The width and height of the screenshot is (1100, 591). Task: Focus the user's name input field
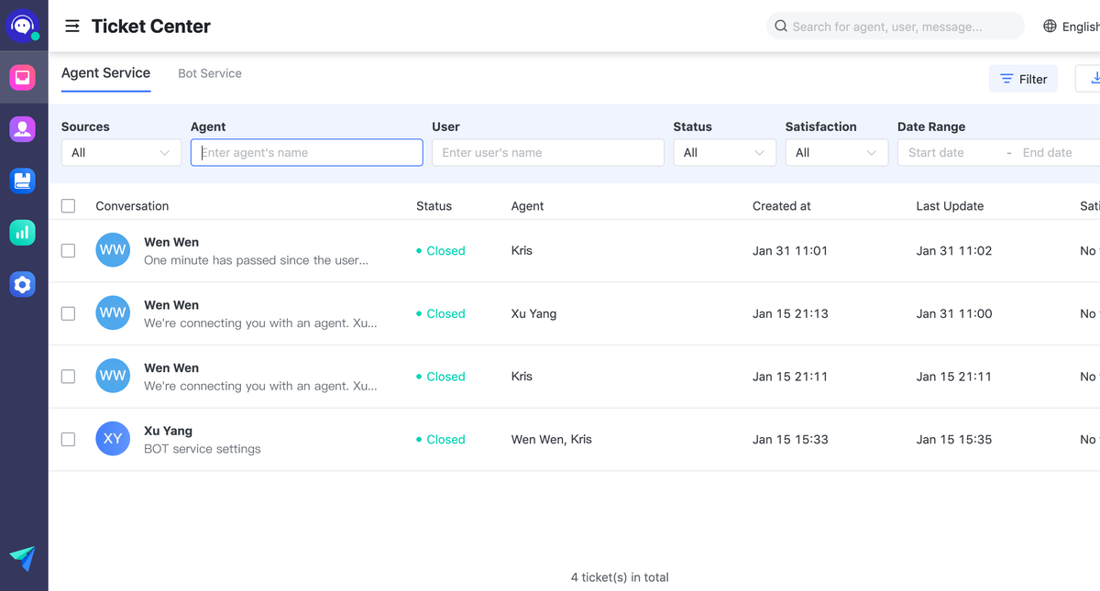(x=547, y=153)
